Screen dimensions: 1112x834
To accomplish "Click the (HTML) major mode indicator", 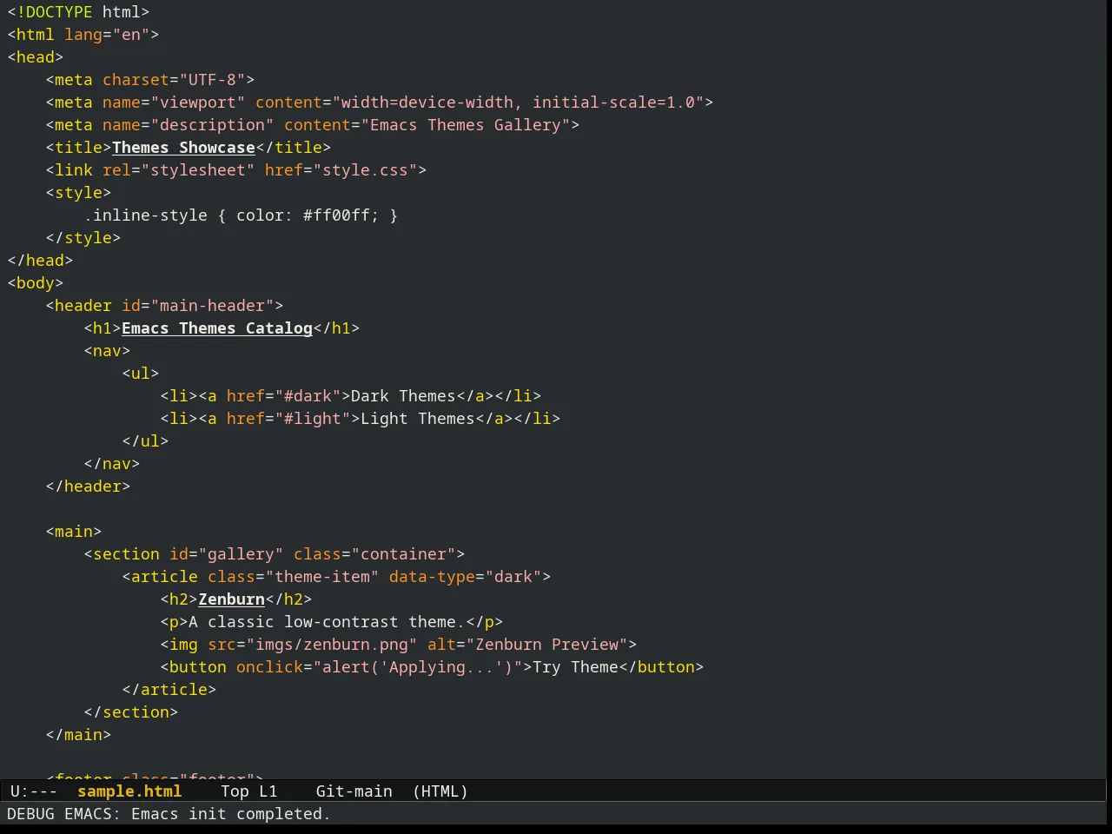I will pyautogui.click(x=440, y=791).
